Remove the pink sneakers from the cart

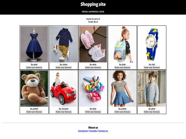tap(97, 68)
